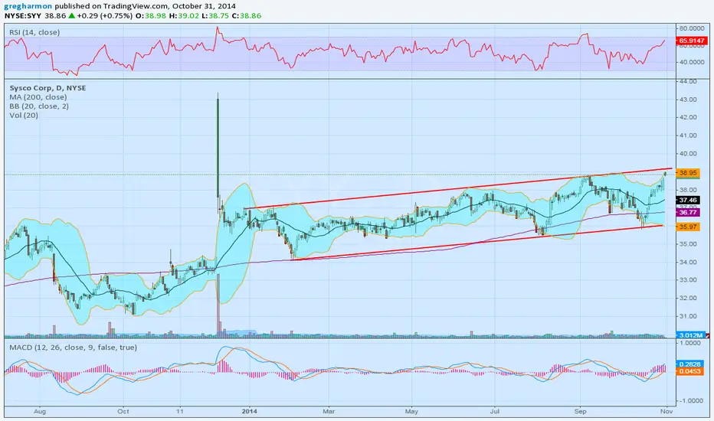714x421 pixels.
Task: Click the Sep date axis label
Action: 580,411
